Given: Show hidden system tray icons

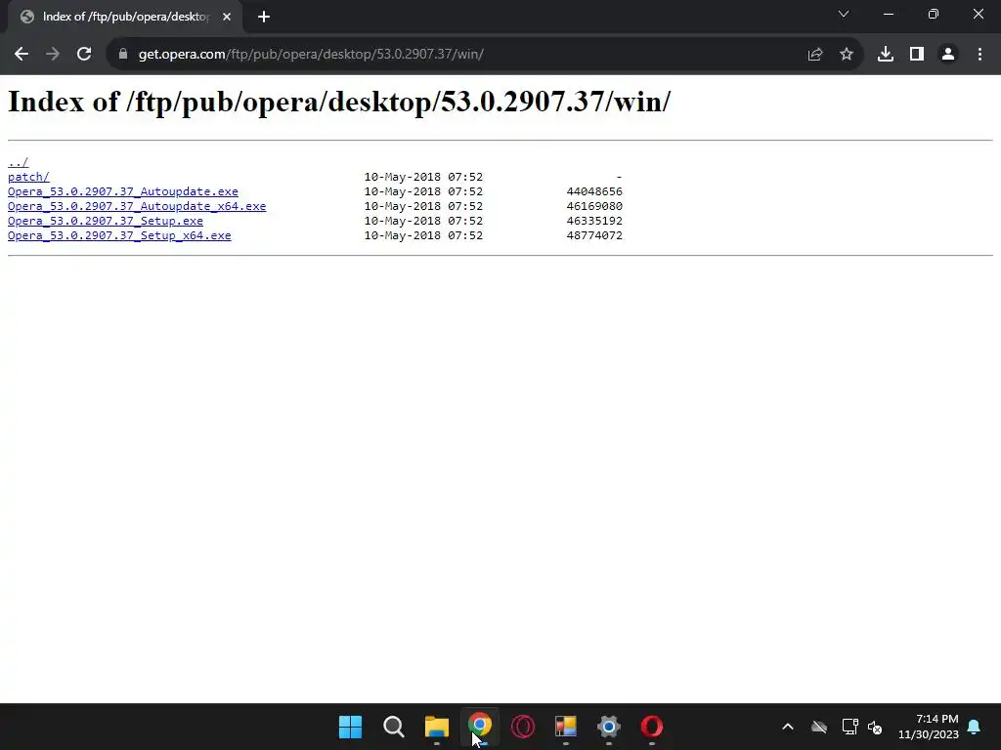Looking at the screenshot, I should (x=788, y=727).
